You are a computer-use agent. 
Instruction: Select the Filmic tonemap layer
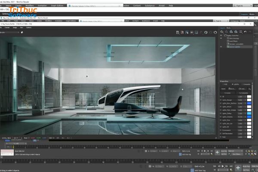coord(233,38)
